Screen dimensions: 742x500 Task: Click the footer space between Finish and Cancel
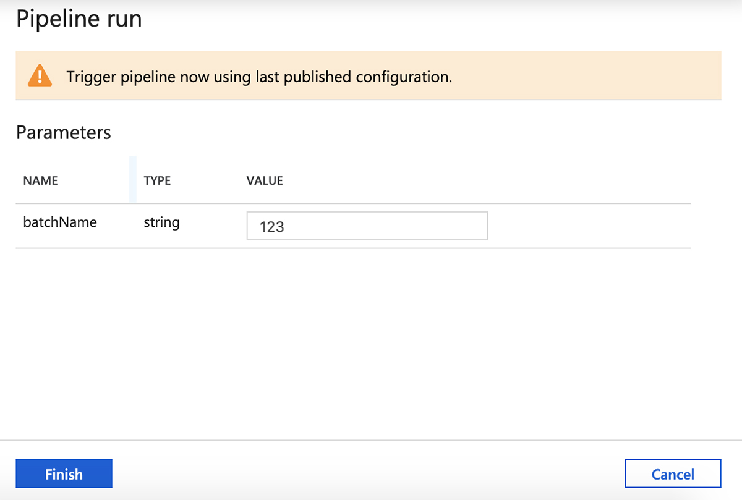tap(368, 474)
